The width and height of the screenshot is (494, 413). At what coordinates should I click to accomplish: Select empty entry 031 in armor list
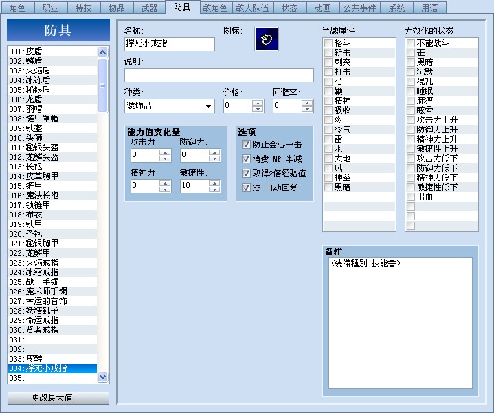(x=53, y=340)
